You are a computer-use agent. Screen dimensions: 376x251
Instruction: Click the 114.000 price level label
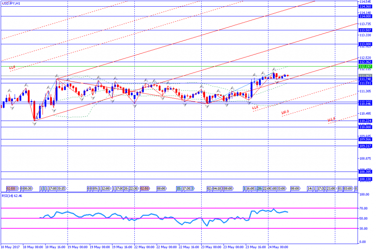pos(365,16)
